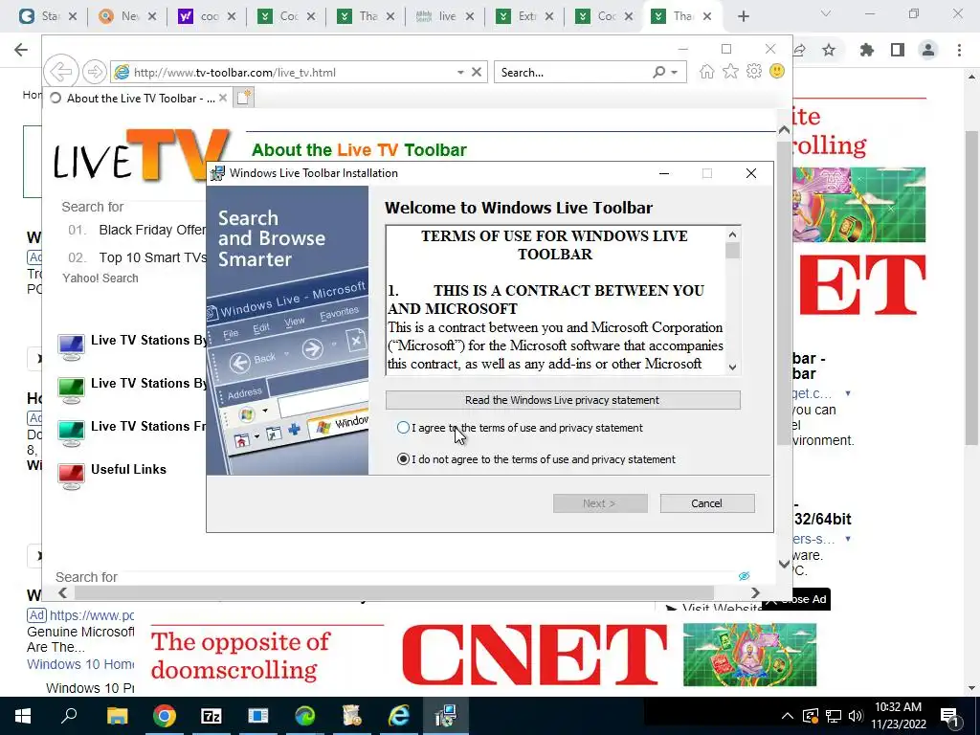Viewport: 980px width, 735px height.
Task: Open Chrome extensions puzzle icon
Action: (867, 50)
